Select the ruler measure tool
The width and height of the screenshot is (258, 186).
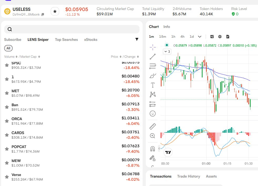pos(153,126)
